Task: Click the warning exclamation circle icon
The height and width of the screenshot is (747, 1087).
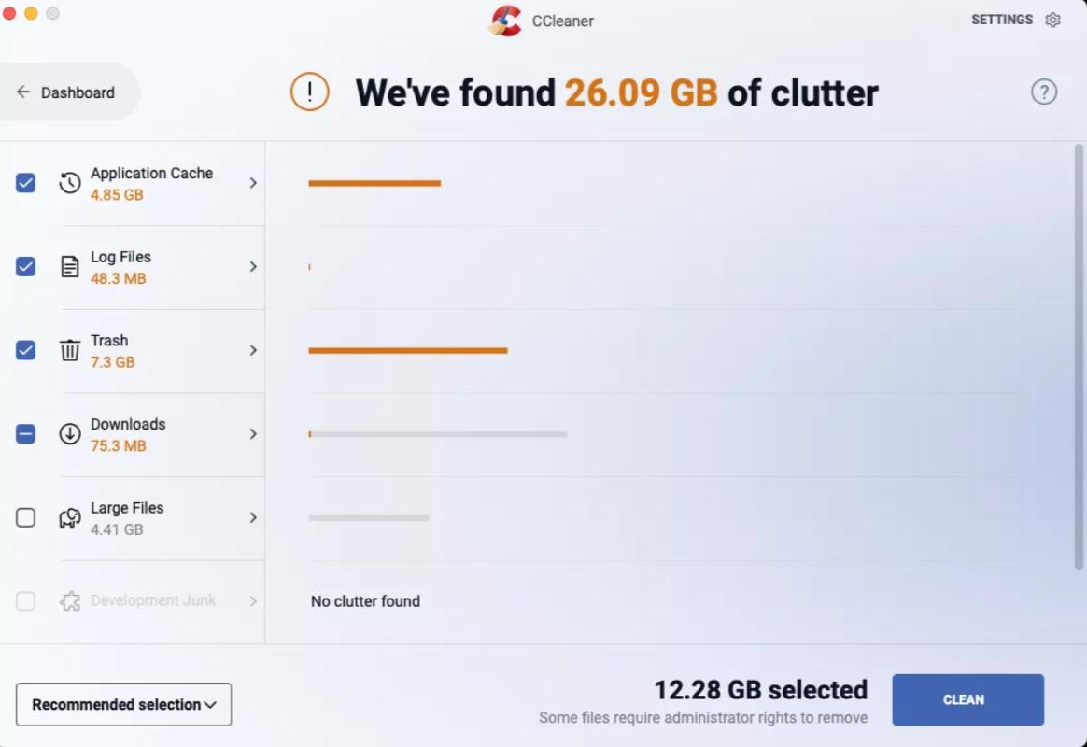Action: pyautogui.click(x=309, y=92)
